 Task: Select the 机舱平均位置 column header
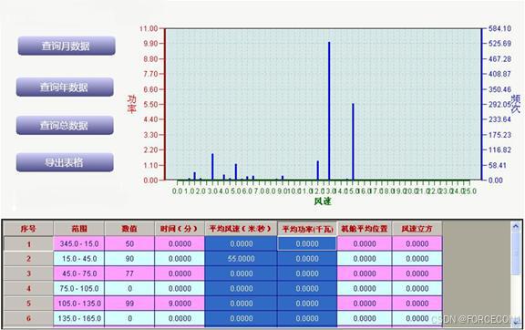(365, 229)
